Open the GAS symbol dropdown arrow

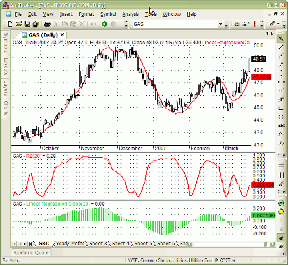[x=221, y=24]
